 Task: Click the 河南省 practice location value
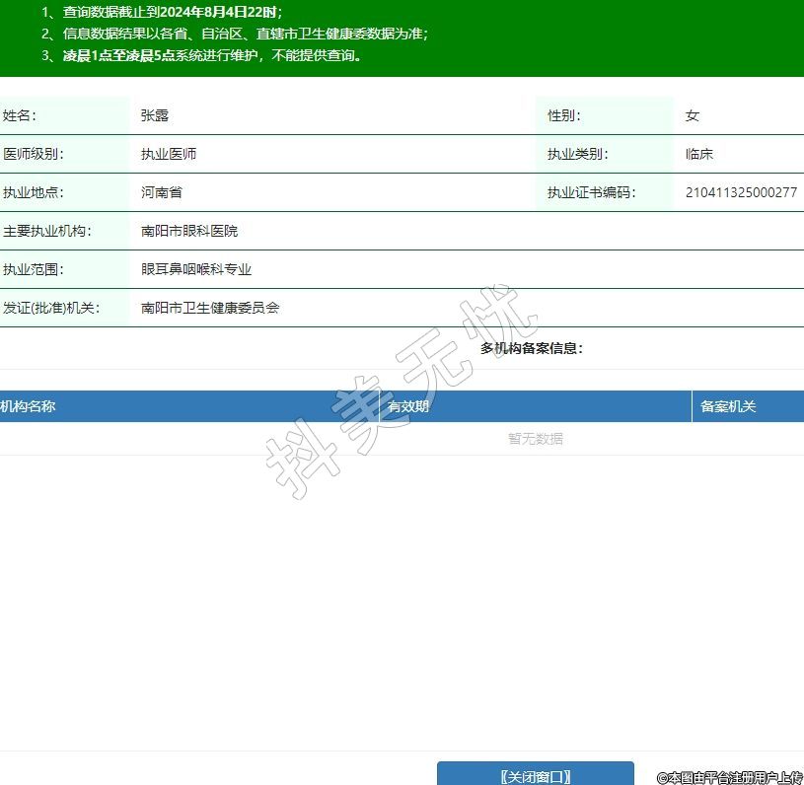click(162, 192)
